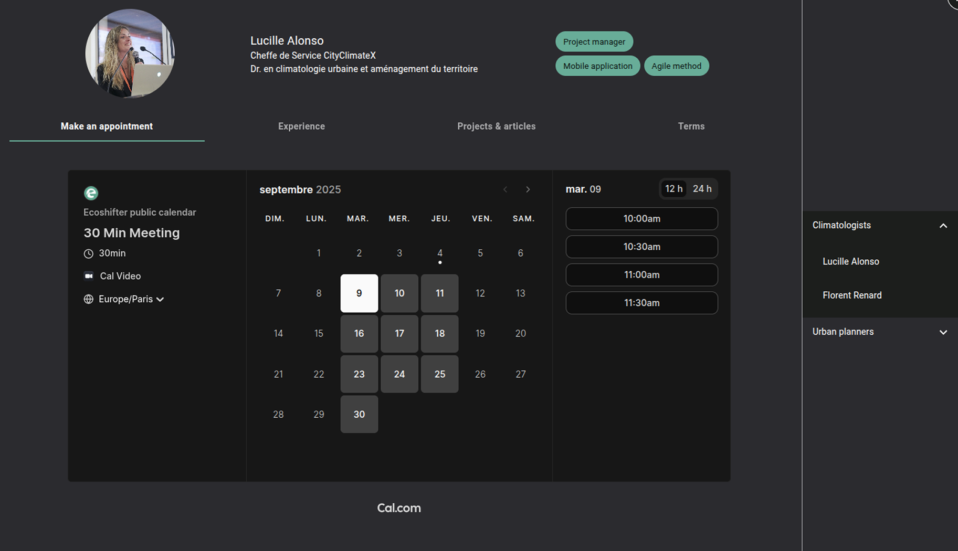Expand the Urban planners section
This screenshot has height=551, width=958.
[x=943, y=332]
